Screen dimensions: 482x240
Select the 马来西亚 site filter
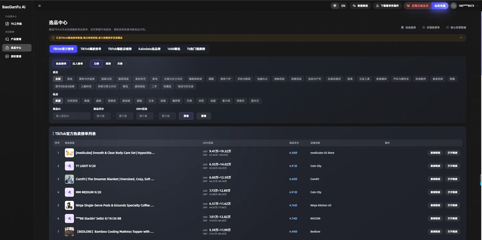click(x=72, y=101)
